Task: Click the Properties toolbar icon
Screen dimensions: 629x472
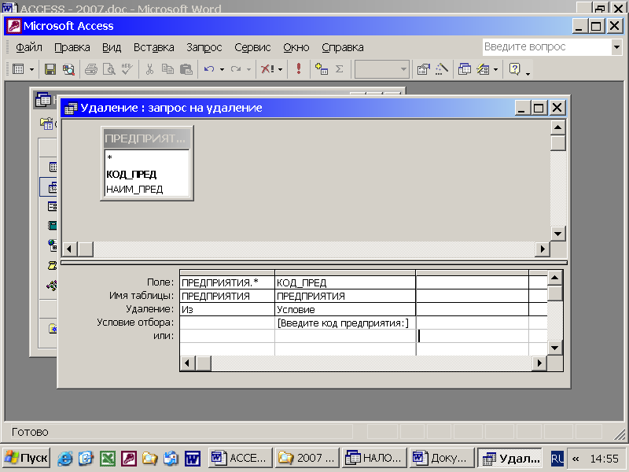Action: (423, 69)
